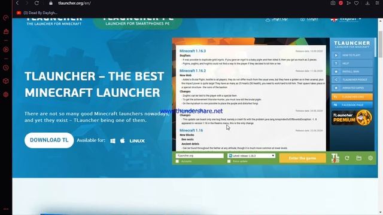Open the Latest release version dropdown
The image size is (383, 215).
point(251,155)
